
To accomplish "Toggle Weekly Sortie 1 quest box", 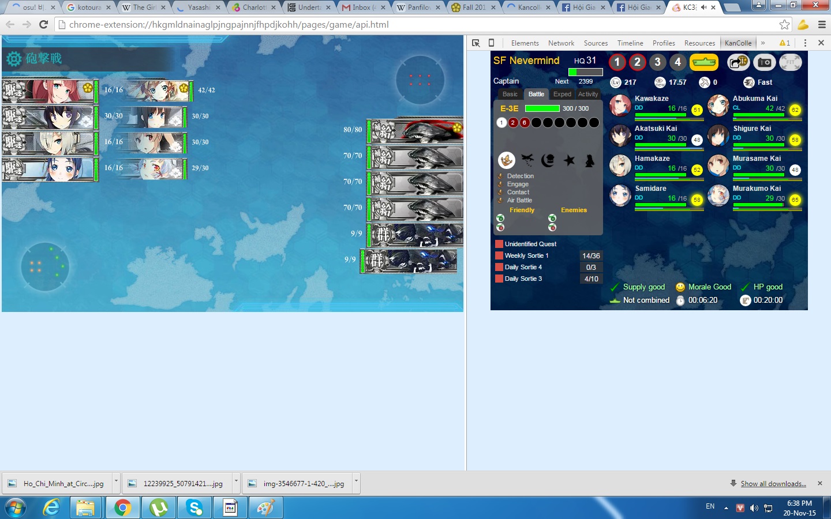I will [x=499, y=255].
